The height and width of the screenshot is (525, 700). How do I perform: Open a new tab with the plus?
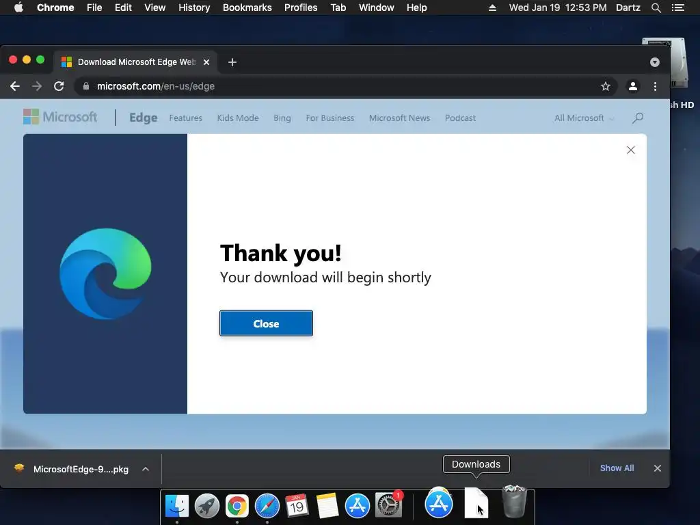(x=232, y=62)
